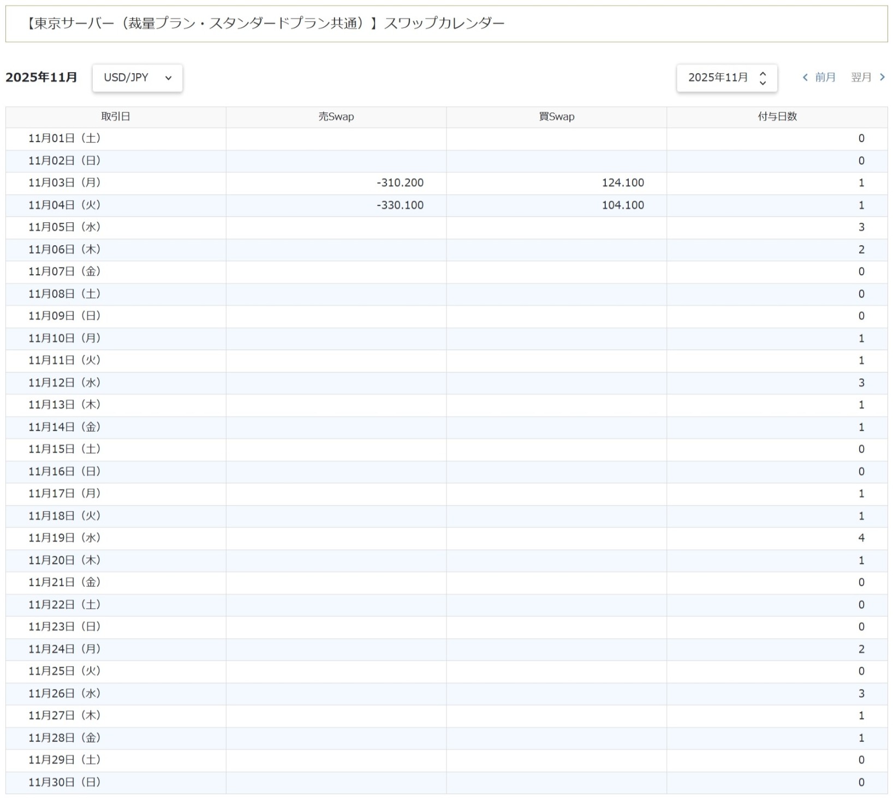The image size is (893, 802).
Task: Click the 2 days value for 11月06日
Action: [x=861, y=249]
